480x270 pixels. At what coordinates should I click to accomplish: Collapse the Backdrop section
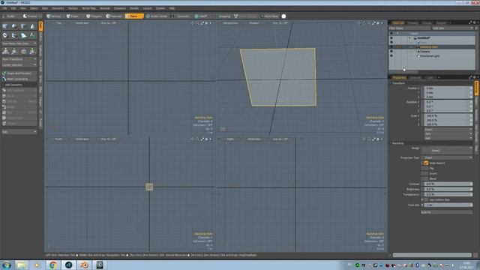pyautogui.click(x=391, y=143)
